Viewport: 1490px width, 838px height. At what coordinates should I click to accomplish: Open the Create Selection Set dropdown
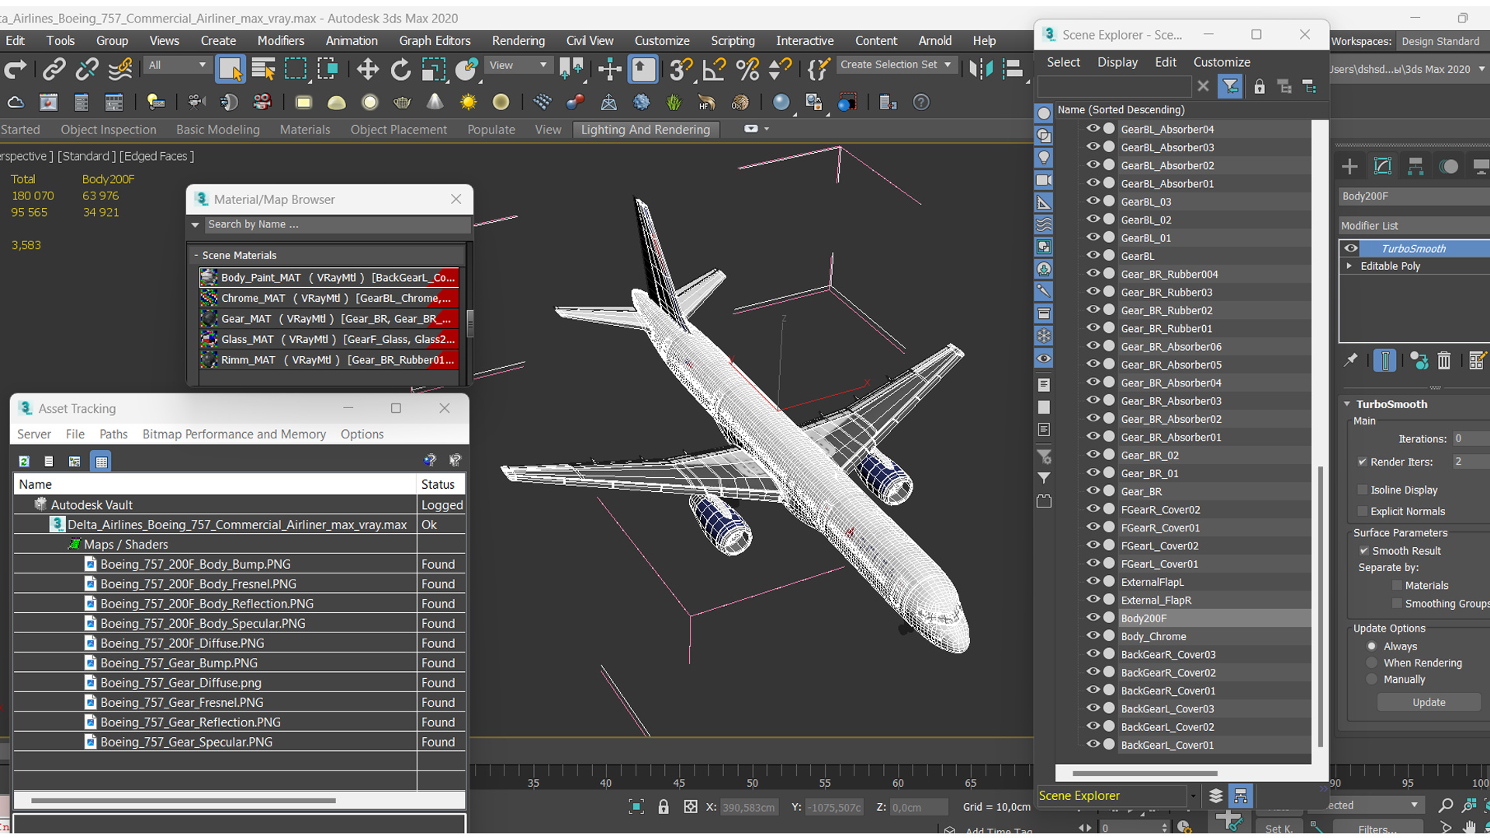[896, 65]
